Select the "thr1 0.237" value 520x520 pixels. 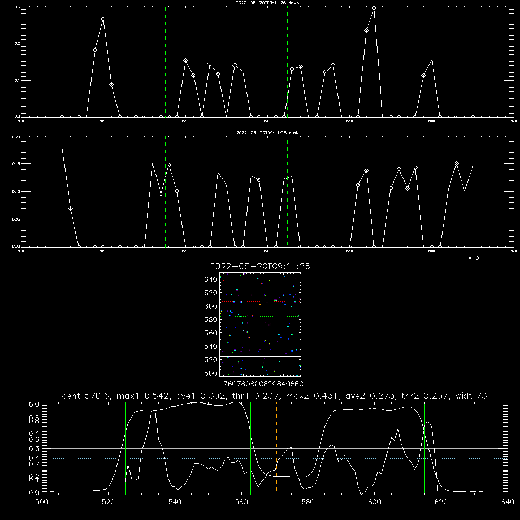[x=257, y=396]
